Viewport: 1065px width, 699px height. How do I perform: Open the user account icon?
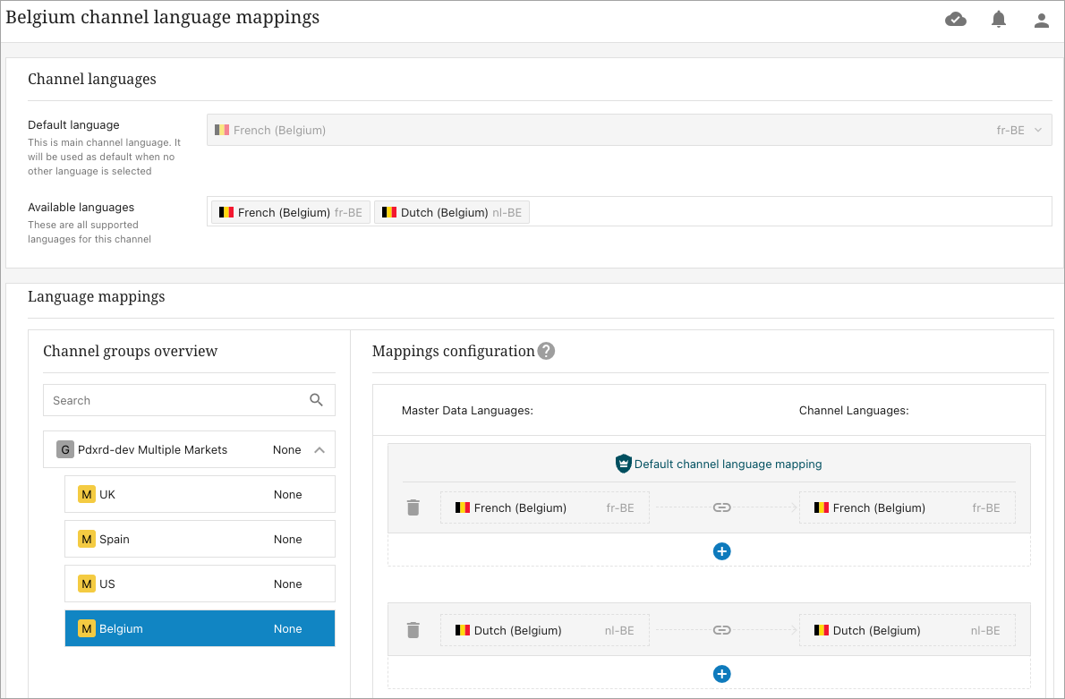pyautogui.click(x=1041, y=21)
